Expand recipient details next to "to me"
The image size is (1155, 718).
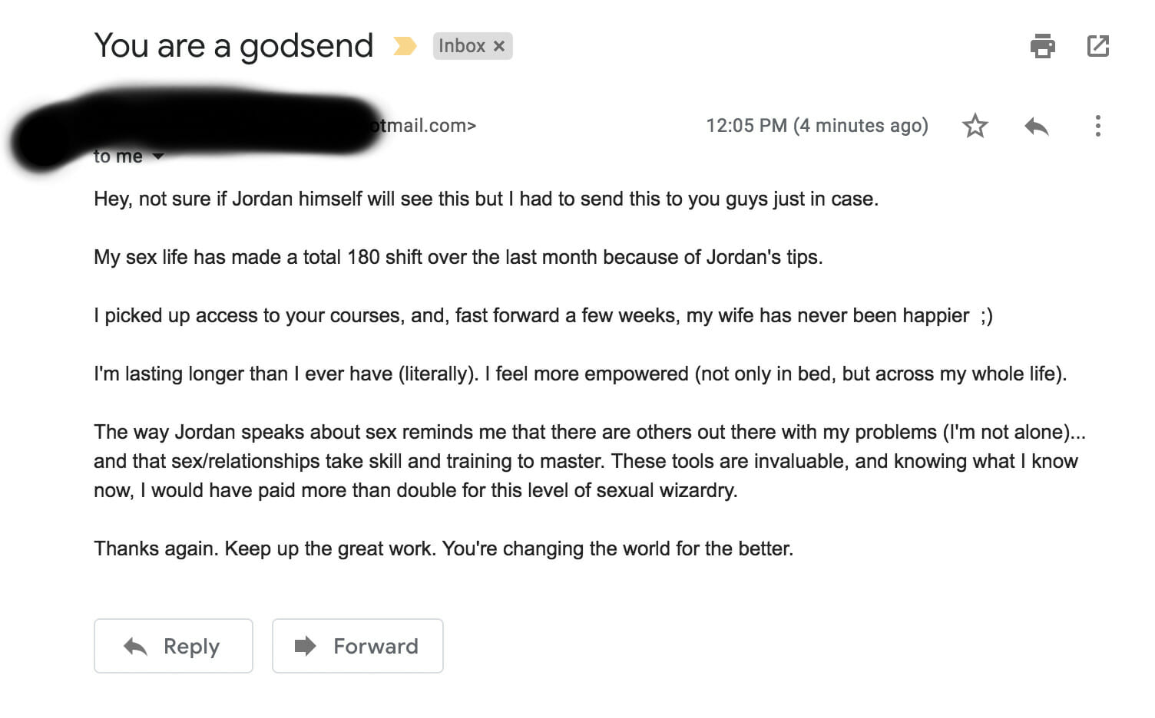coord(158,156)
